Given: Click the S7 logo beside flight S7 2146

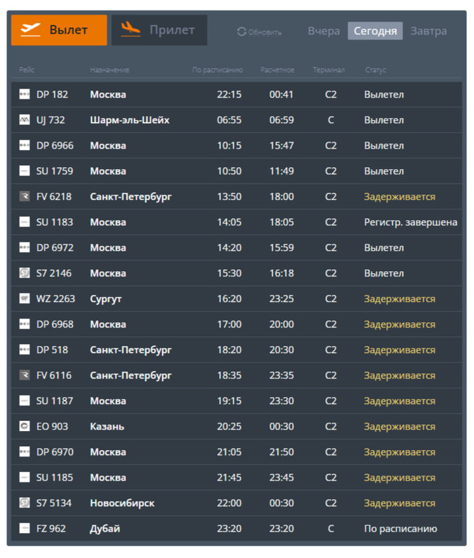Looking at the screenshot, I should point(24,273).
